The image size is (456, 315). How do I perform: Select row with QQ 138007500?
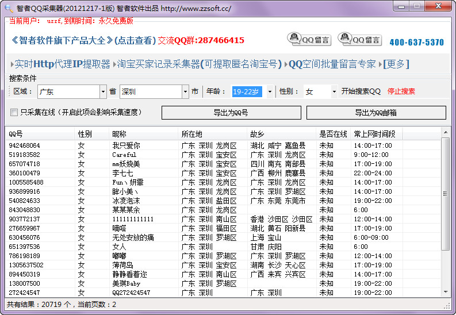tap(223, 283)
